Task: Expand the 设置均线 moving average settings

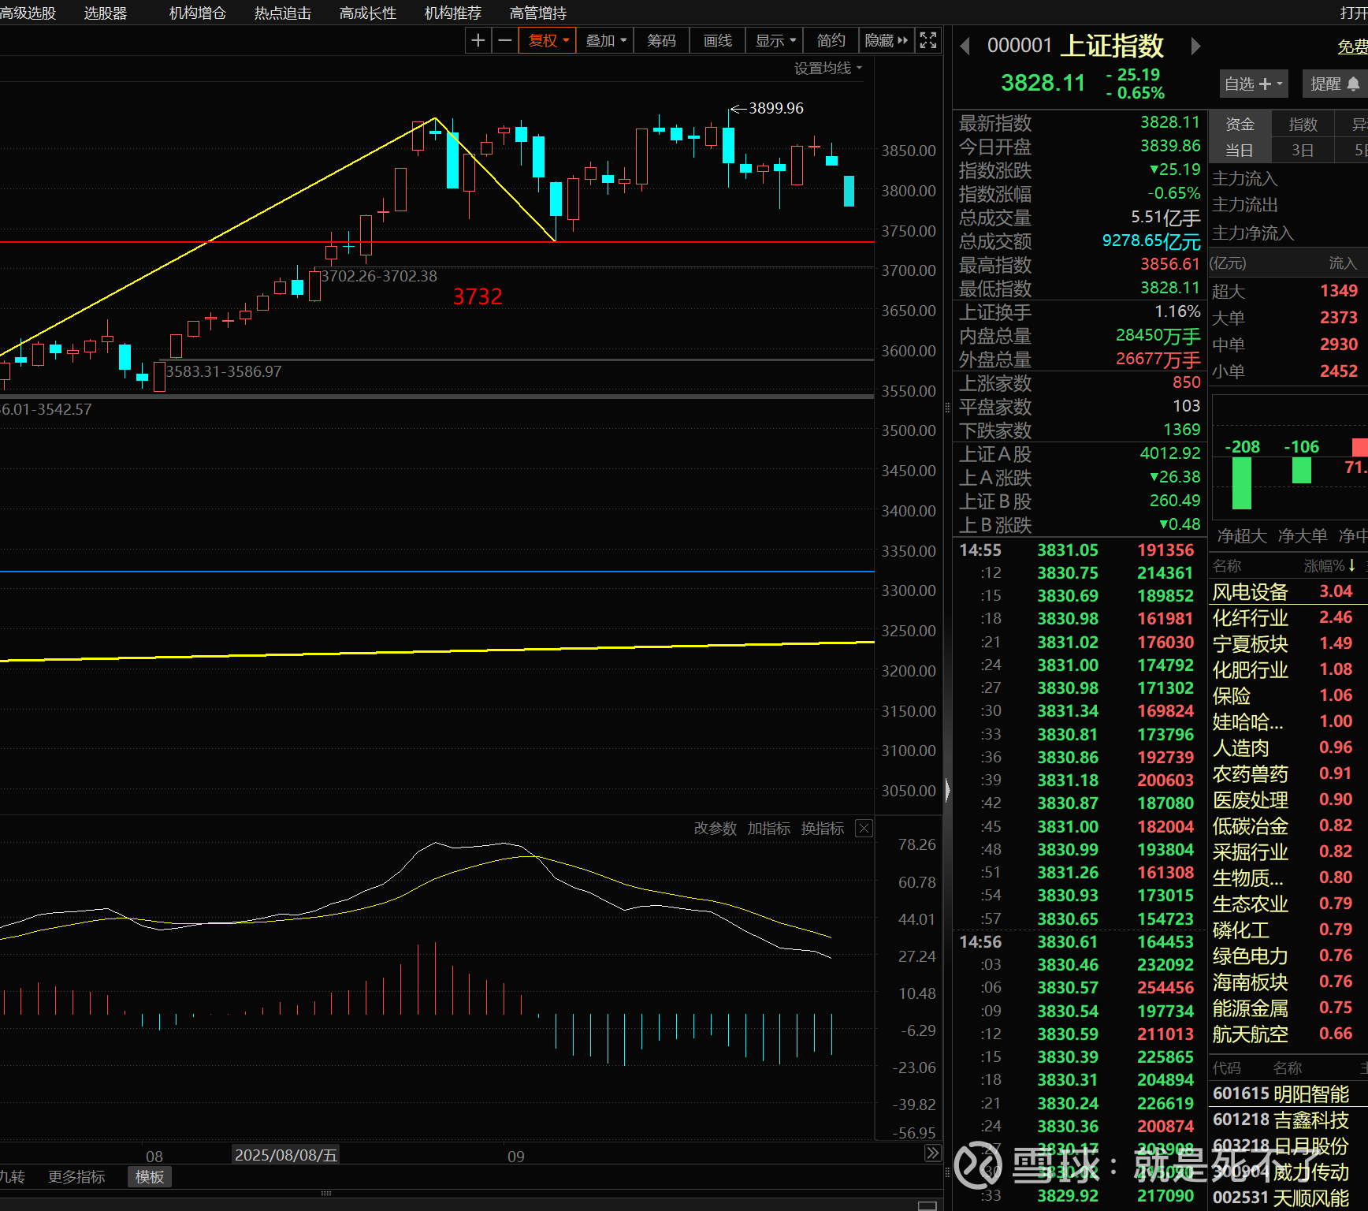Action: pos(827,69)
